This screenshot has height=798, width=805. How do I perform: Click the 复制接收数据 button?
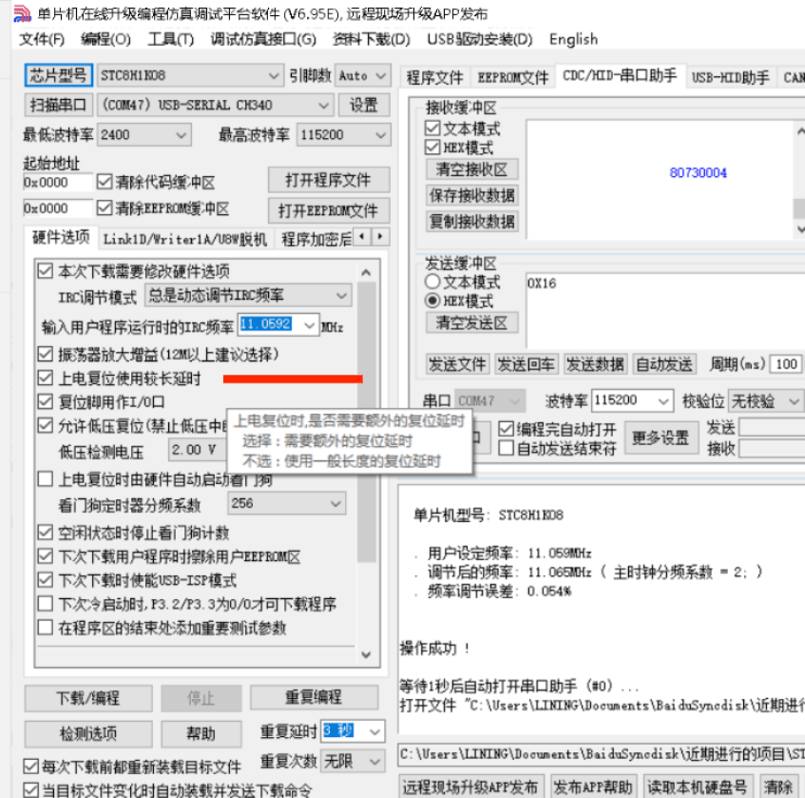pos(471,222)
